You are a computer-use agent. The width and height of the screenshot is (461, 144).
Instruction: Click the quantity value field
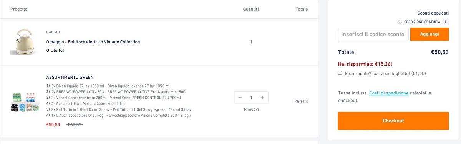click(251, 98)
